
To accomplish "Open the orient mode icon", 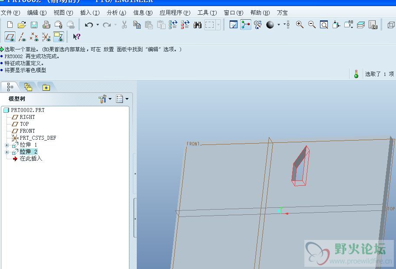I will pos(258,25).
